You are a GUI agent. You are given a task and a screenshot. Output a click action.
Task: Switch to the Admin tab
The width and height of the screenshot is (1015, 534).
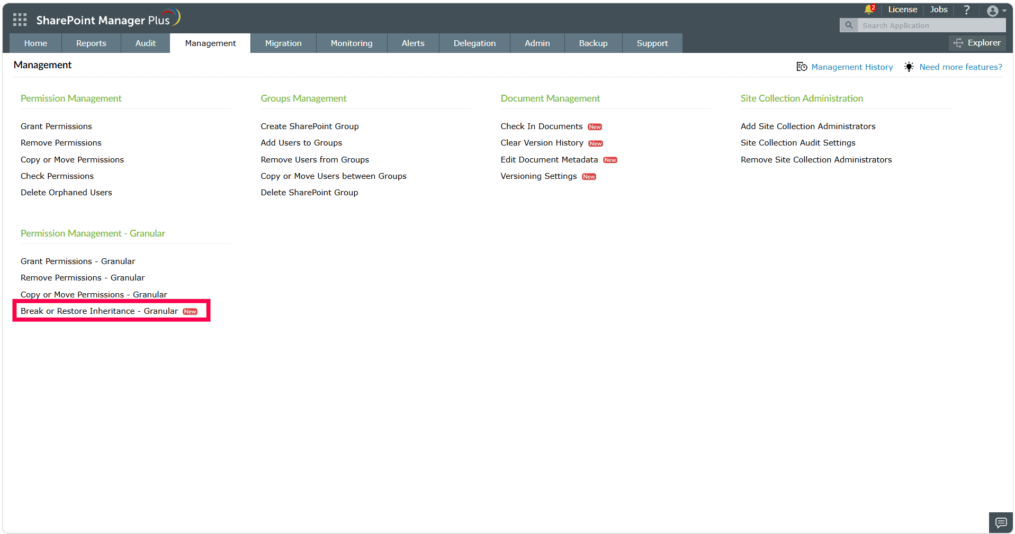537,43
